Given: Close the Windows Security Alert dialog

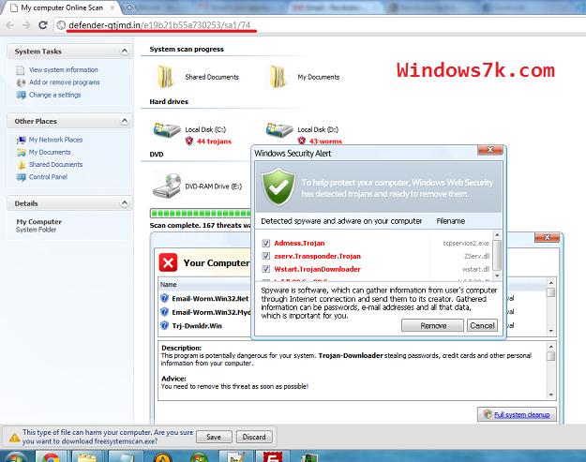Looking at the screenshot, I should 490,150.
